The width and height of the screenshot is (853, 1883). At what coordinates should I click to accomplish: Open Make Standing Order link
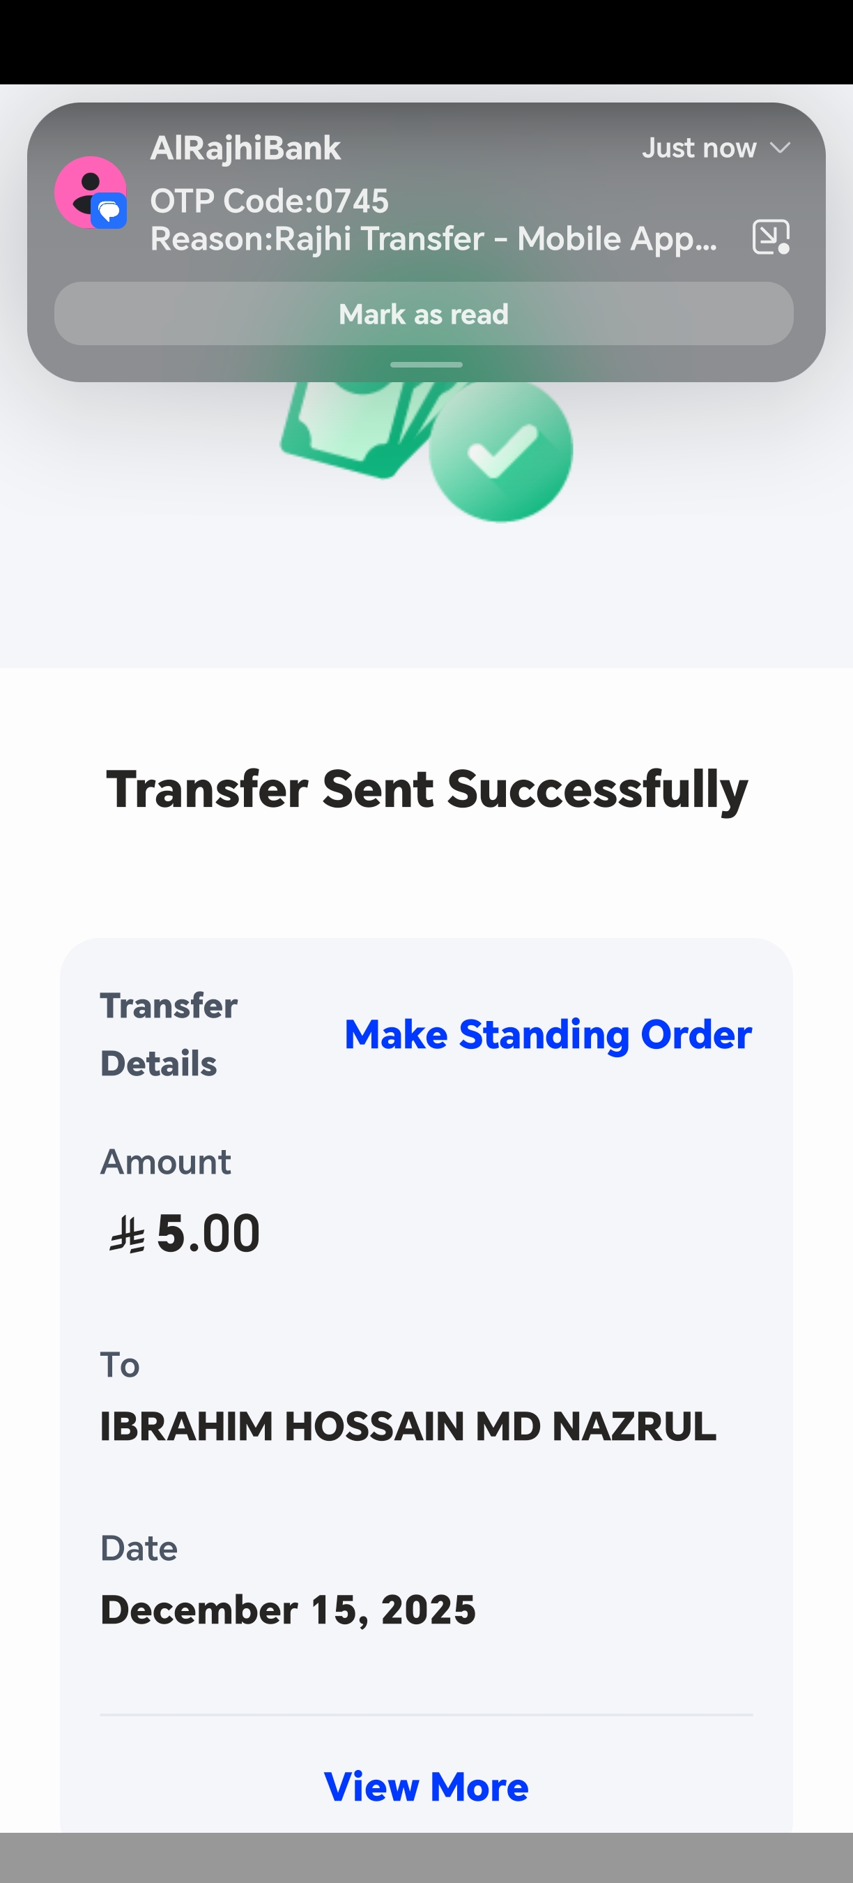coord(548,1034)
